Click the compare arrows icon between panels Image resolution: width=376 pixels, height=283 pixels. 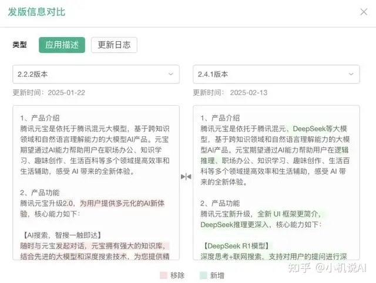tap(186, 177)
